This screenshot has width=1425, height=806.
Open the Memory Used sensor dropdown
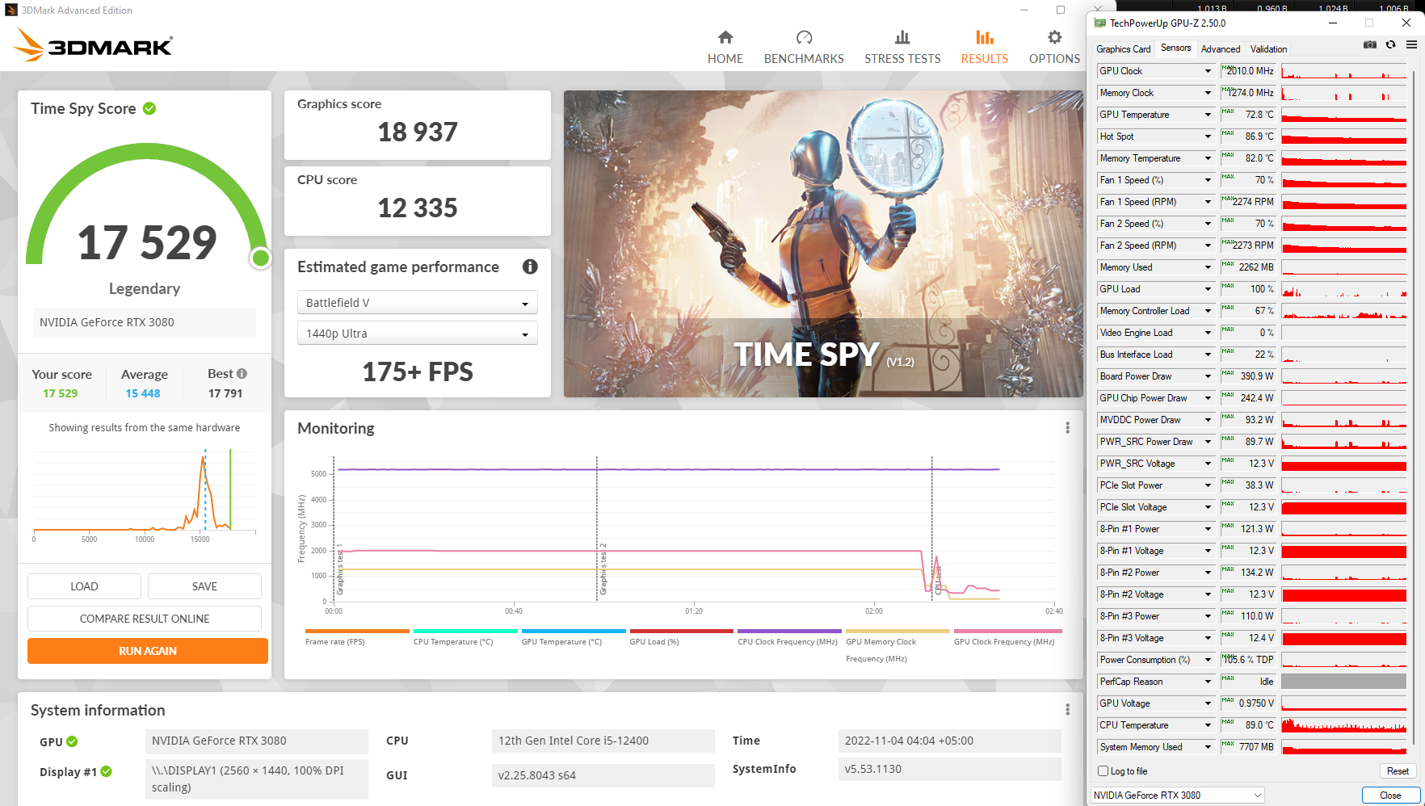[1209, 267]
